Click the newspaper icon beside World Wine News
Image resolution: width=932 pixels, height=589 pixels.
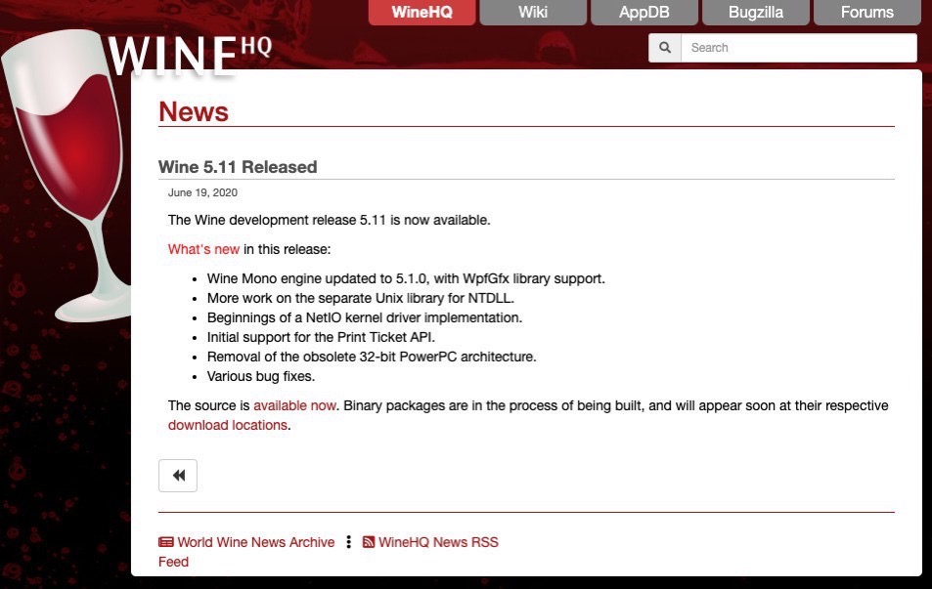(x=166, y=542)
